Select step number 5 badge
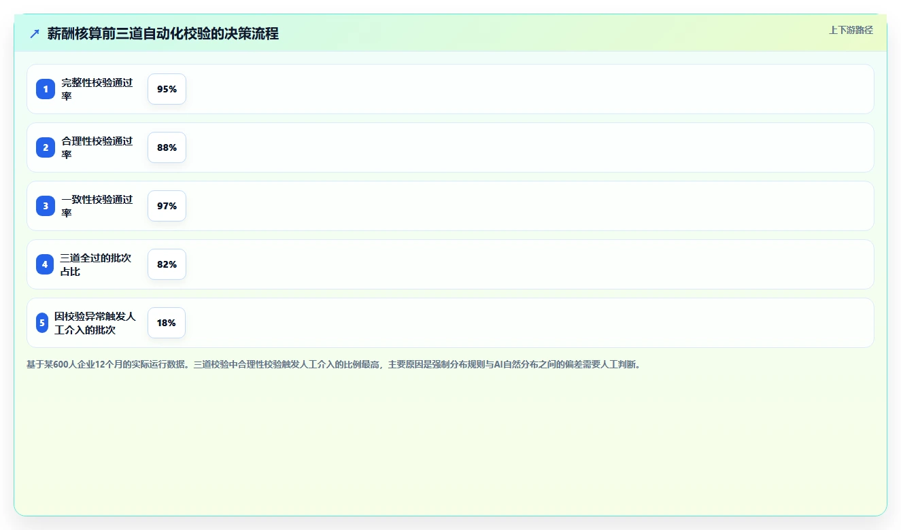The width and height of the screenshot is (901, 530). point(42,323)
